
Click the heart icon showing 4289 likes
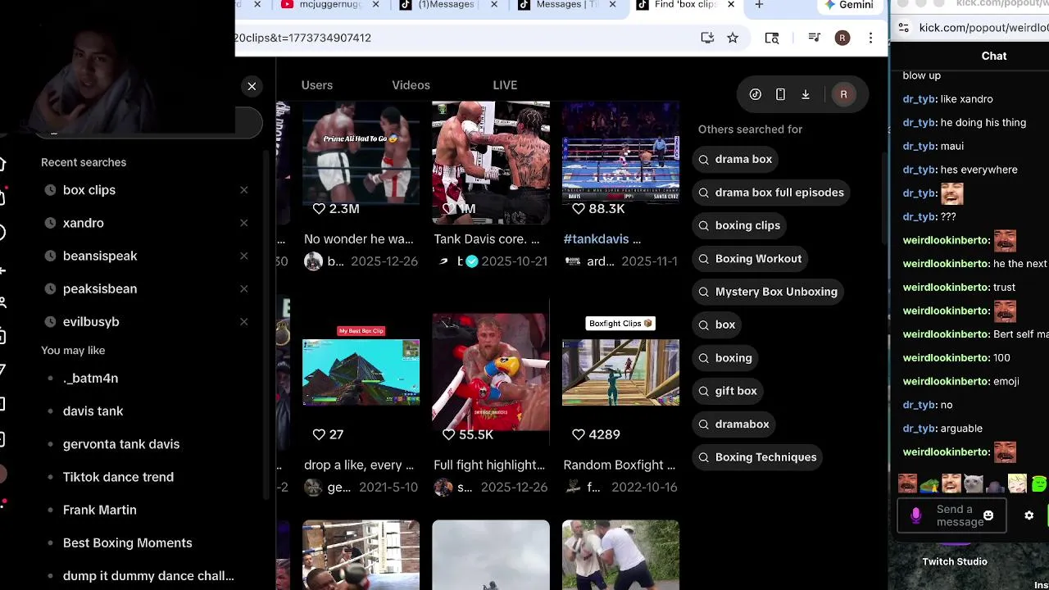579,434
